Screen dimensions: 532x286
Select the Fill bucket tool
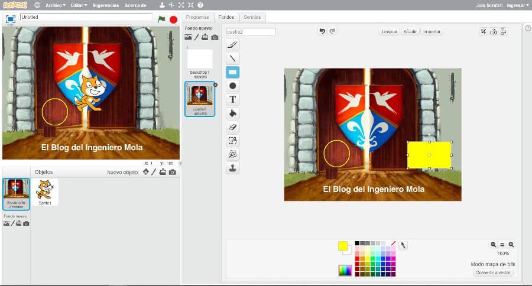pos(233,113)
